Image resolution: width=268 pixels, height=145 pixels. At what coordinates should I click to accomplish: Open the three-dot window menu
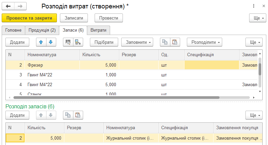pos(254,6)
